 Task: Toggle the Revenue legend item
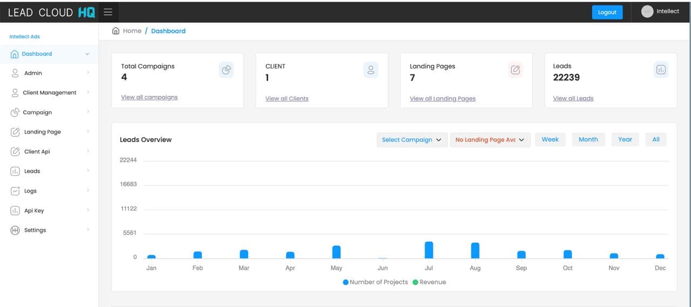click(429, 282)
